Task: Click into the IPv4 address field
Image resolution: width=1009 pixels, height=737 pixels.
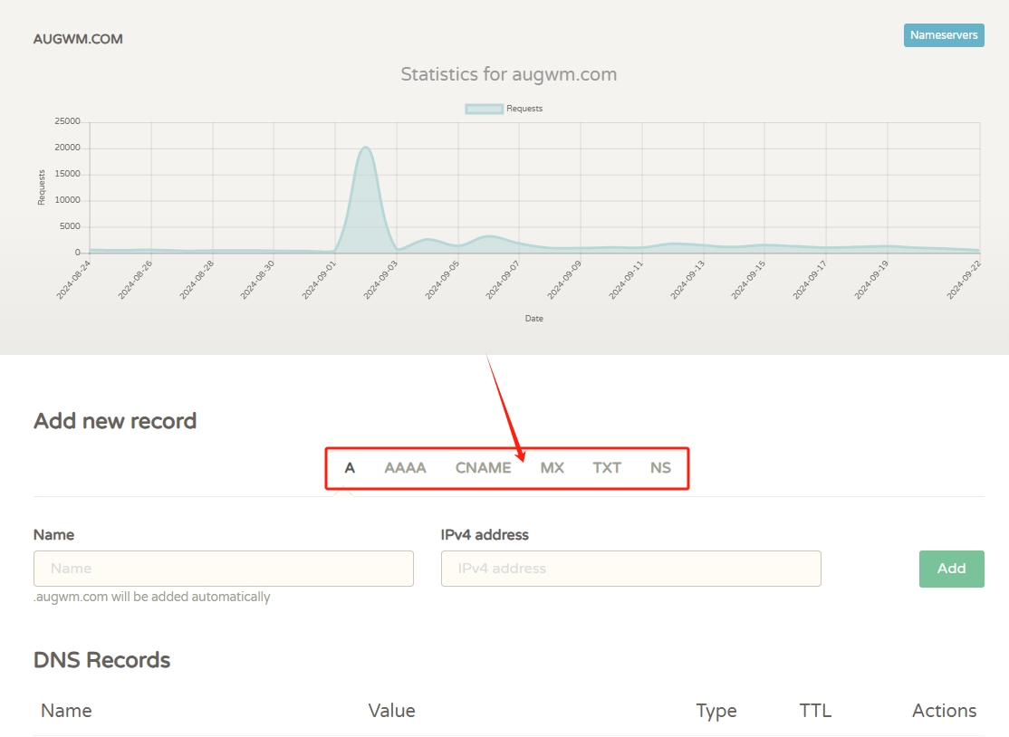Action: 630,569
